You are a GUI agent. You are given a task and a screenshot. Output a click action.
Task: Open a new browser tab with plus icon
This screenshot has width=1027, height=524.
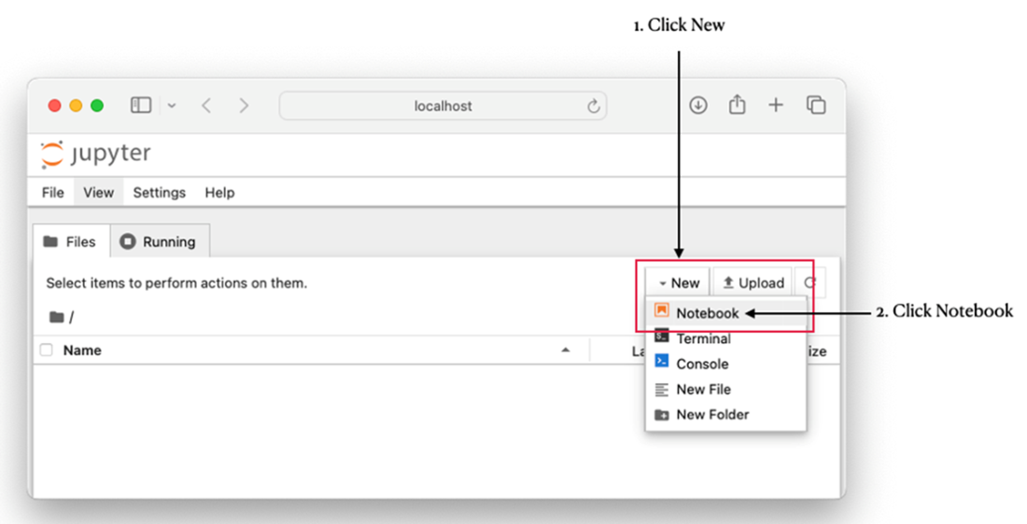pyautogui.click(x=776, y=105)
